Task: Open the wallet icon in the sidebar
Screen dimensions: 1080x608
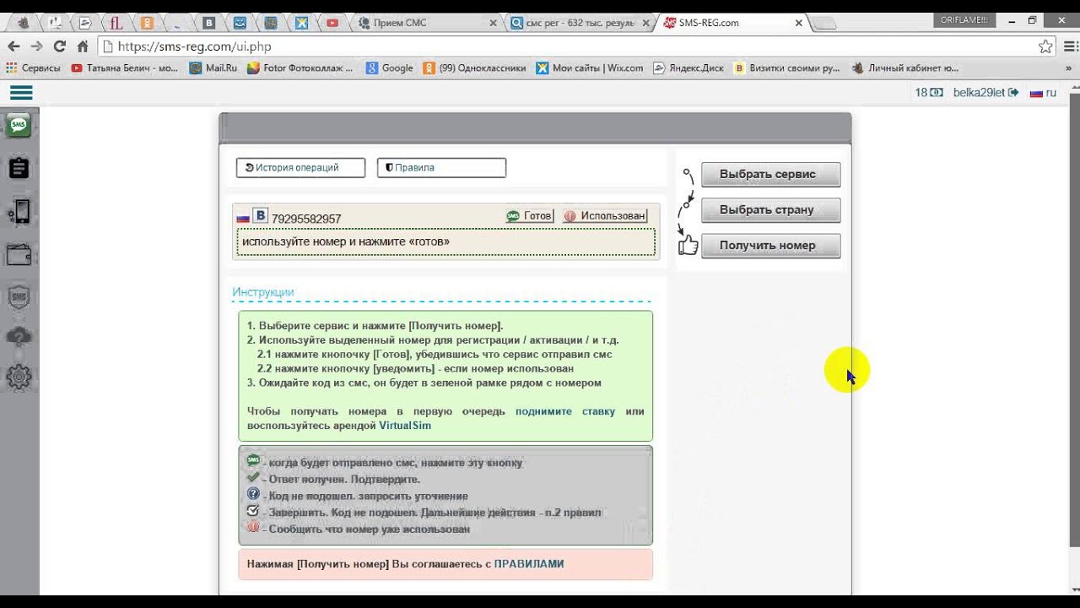Action: (19, 254)
